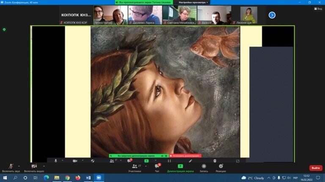Image resolution: width=325 pixels, height=182 pixels.
Task: Click shared screen's inner microphone icon
Action: pos(55,161)
